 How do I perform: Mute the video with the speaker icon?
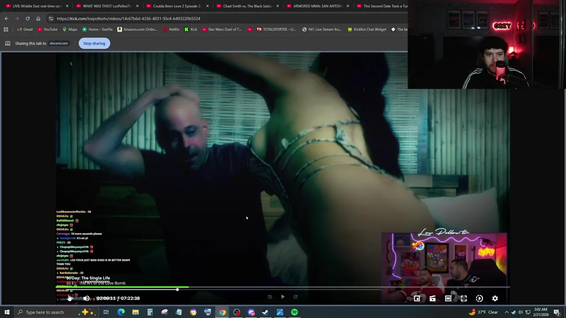[x=86, y=298]
